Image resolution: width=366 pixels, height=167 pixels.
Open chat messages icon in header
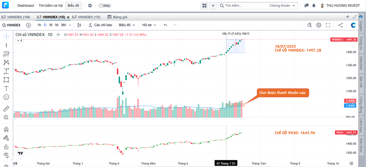coord(307,6)
